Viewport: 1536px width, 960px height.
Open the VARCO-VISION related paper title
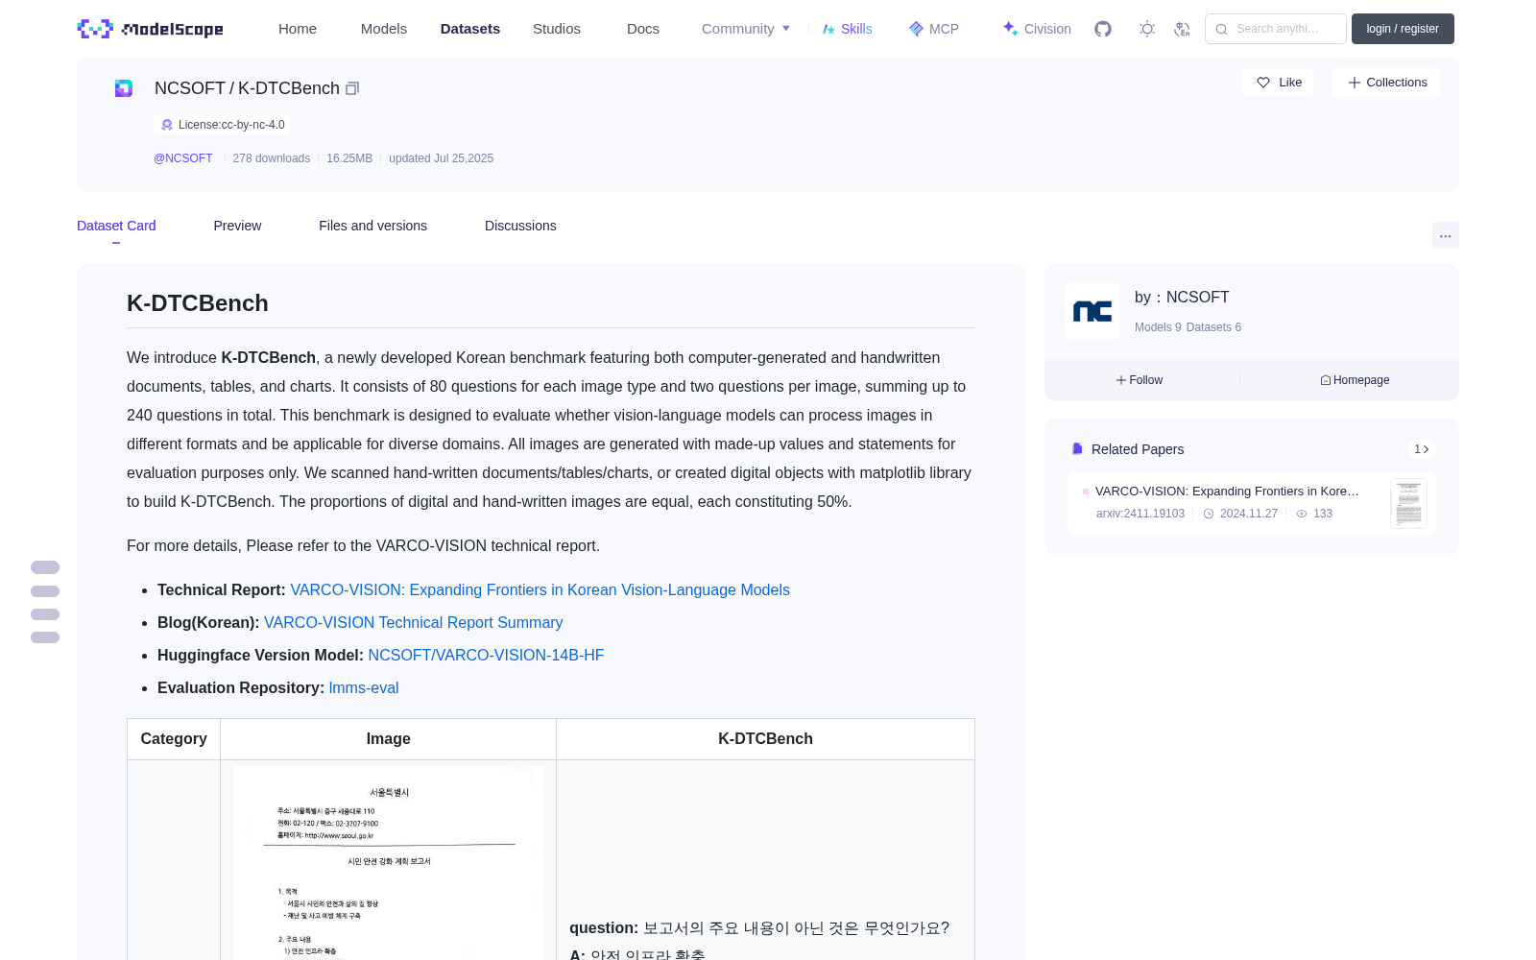[1227, 491]
